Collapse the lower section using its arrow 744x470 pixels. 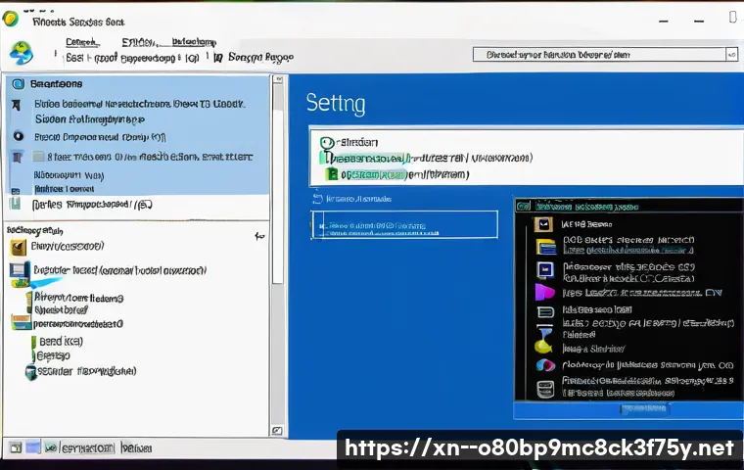259,236
